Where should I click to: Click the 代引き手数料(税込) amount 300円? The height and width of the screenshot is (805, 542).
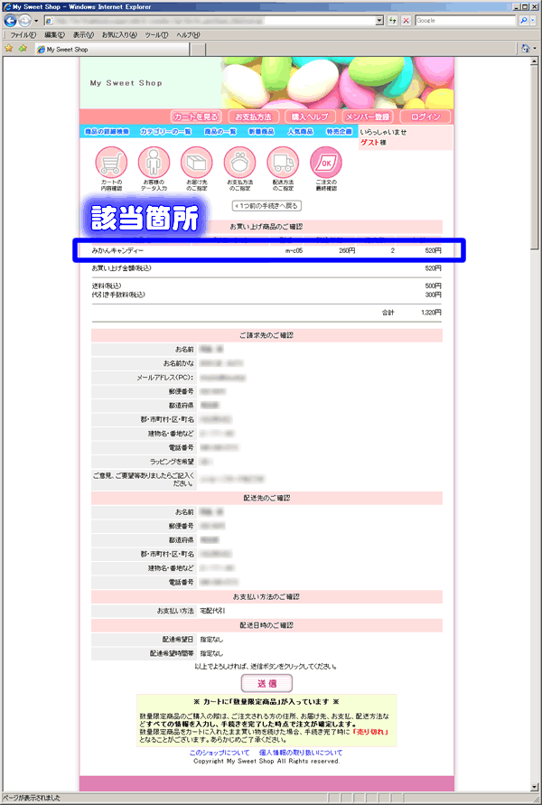434,295
